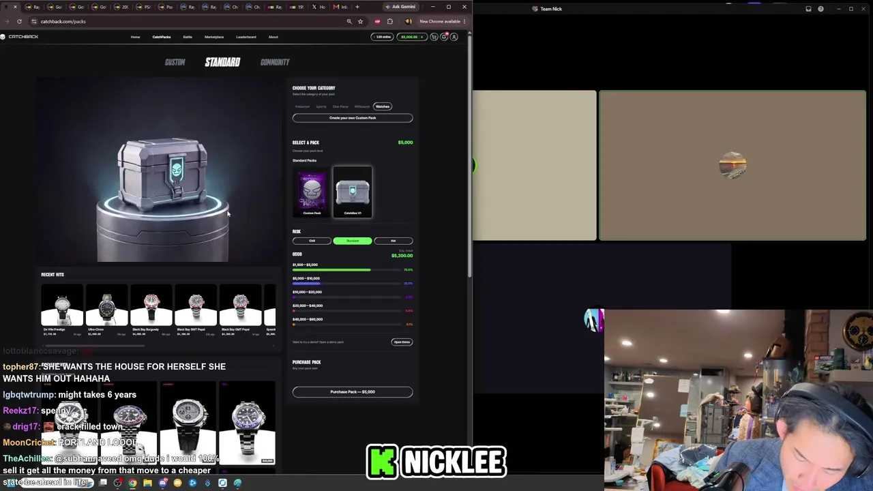Screen dimensions: 873x491
Task: Open the Marketplace nav link
Action: pyautogui.click(x=214, y=37)
